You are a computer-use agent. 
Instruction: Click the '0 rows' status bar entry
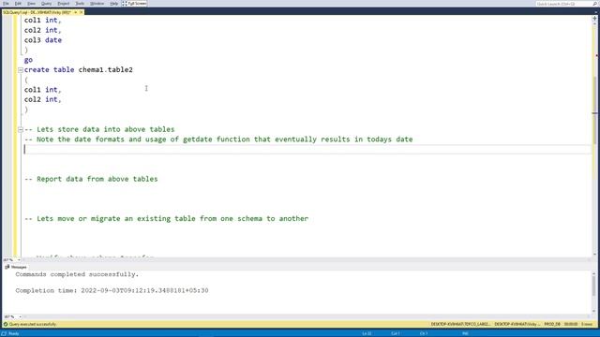tap(587, 324)
